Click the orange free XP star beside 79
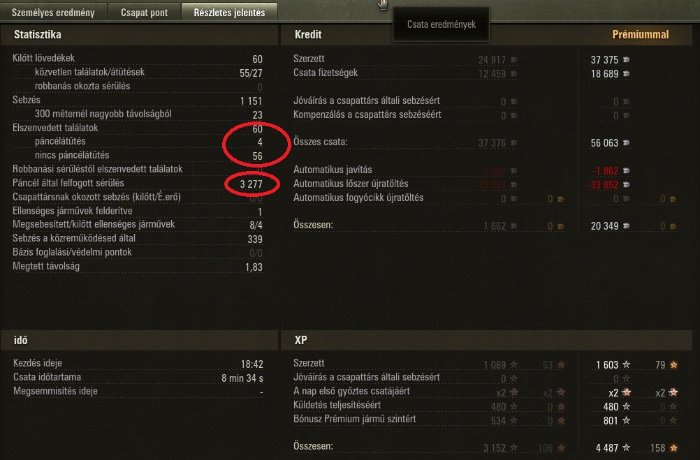Image resolution: width=700 pixels, height=460 pixels. pyautogui.click(x=673, y=364)
